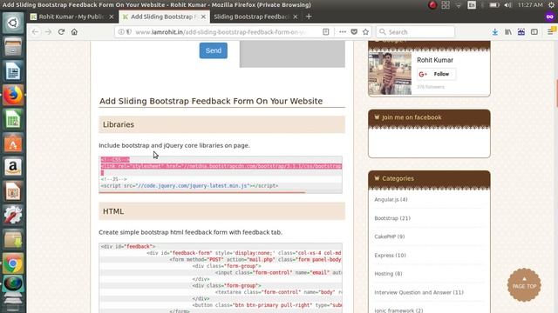Close the Add Sliding Bootstrap tab
This screenshot has height=313, width=558.
click(203, 17)
